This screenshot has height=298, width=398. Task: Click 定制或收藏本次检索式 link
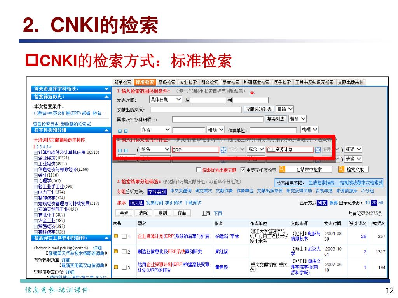click(361, 183)
